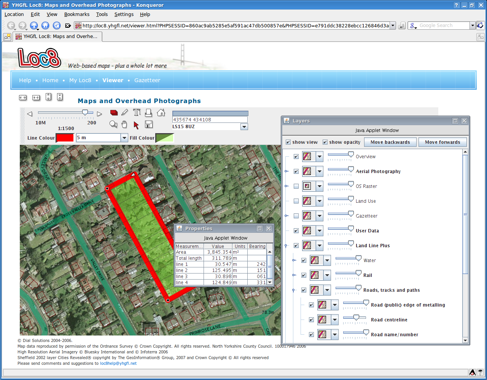Narrow the map view horizontally
The image size is (487, 380).
(x=36, y=98)
